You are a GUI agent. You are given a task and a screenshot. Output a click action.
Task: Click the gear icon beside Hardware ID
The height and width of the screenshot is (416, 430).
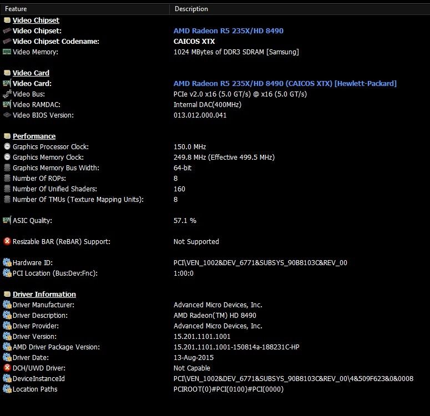(7, 262)
